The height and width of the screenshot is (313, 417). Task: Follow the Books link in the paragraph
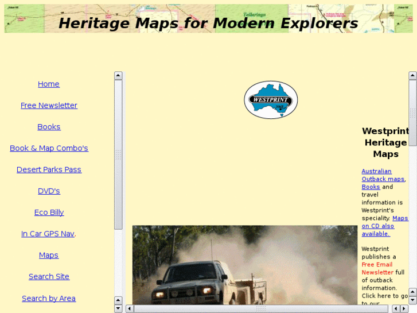371,187
